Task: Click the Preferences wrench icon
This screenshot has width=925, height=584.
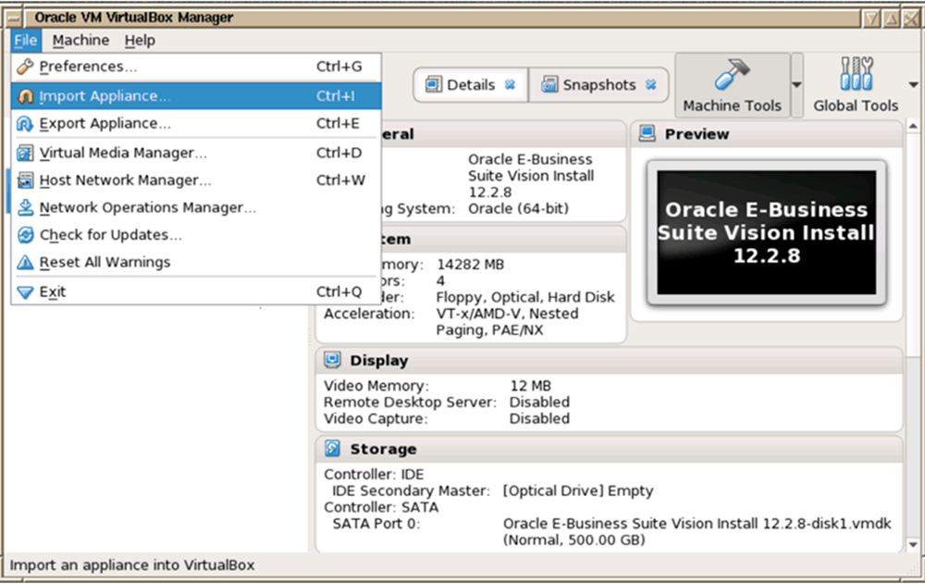Action: (25, 67)
